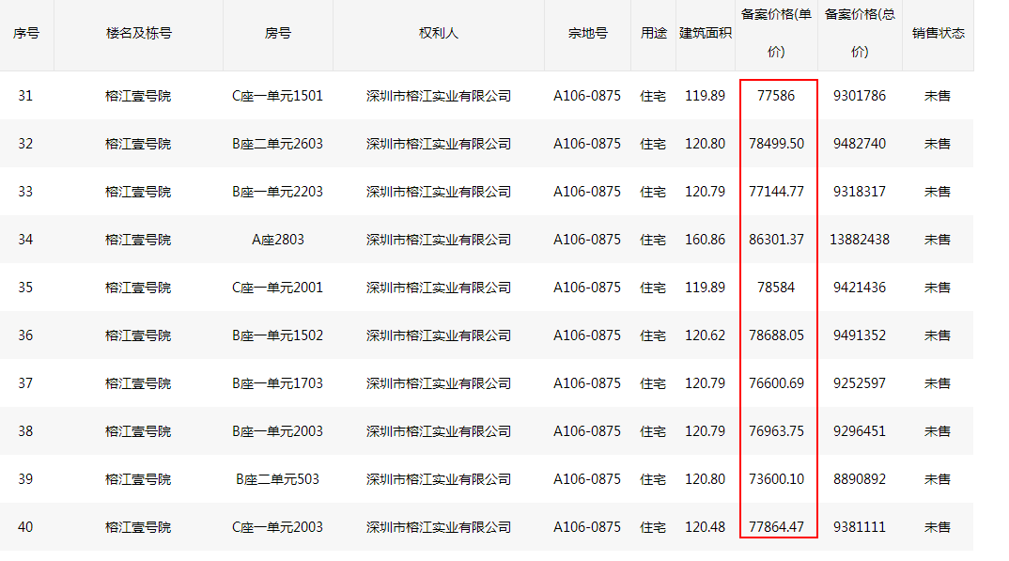This screenshot has height=561, width=1009.
Task: Select the 用途 column header
Action: (653, 33)
